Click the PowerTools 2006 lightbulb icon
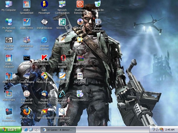The image size is (178, 133). coord(62,112)
